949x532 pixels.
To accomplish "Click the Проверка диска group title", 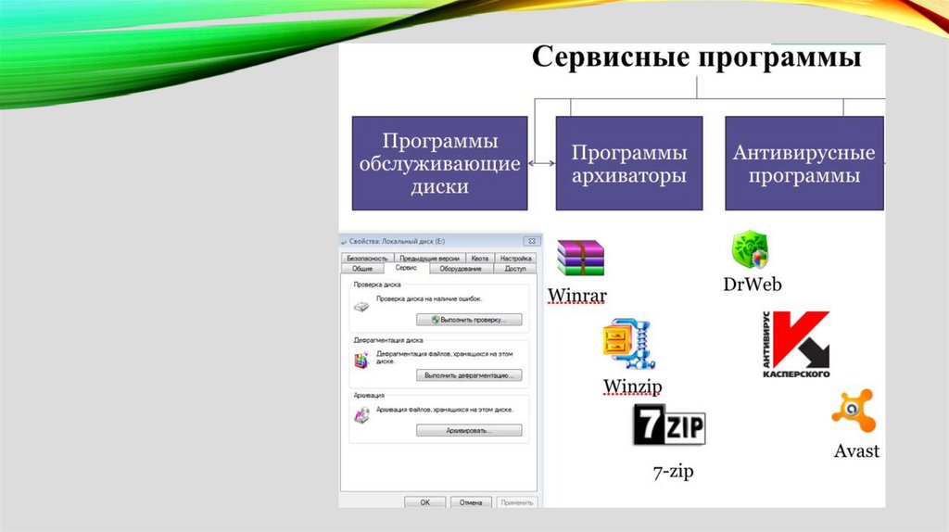I will tap(377, 285).
